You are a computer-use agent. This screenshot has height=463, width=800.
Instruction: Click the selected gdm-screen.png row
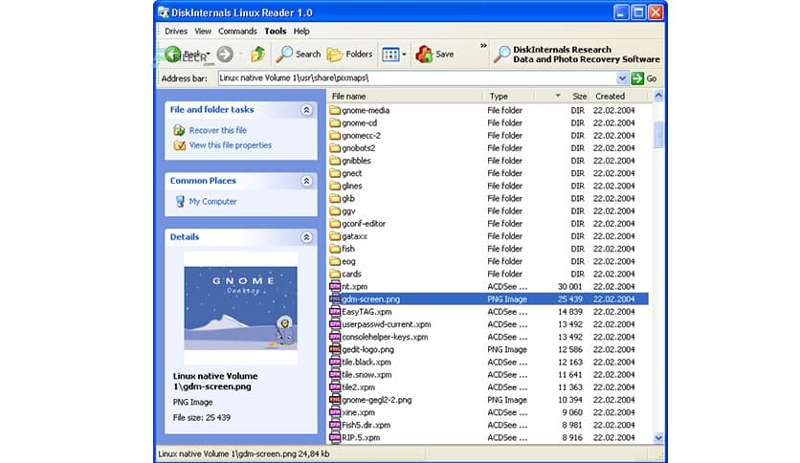(x=488, y=298)
